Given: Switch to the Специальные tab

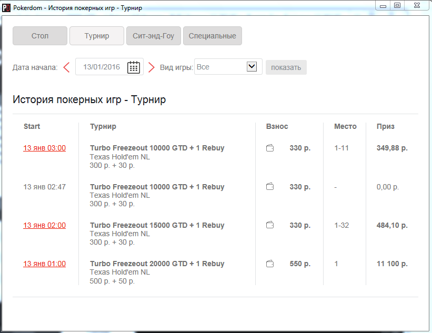Looking at the screenshot, I should click(213, 36).
